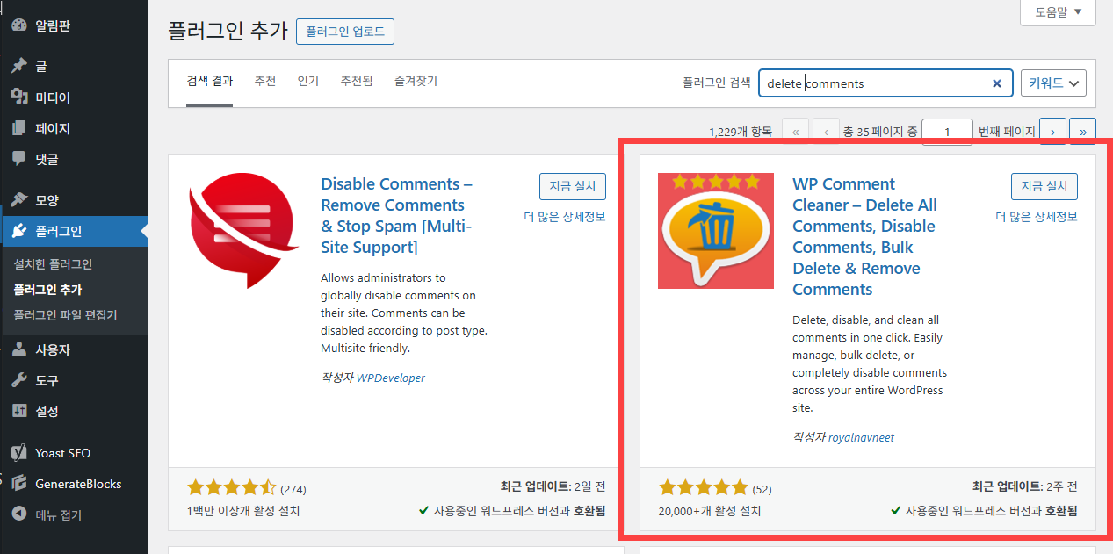Click '20,000+개 활성 설치' text
Viewport: 1113px width, 554px height.
point(709,511)
